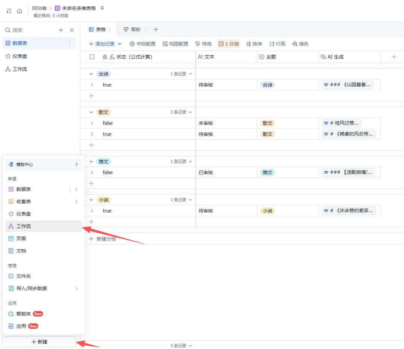Collapse the 小说 group

click(x=91, y=200)
